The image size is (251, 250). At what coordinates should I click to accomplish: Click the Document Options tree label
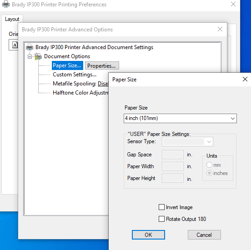[x=67, y=56]
